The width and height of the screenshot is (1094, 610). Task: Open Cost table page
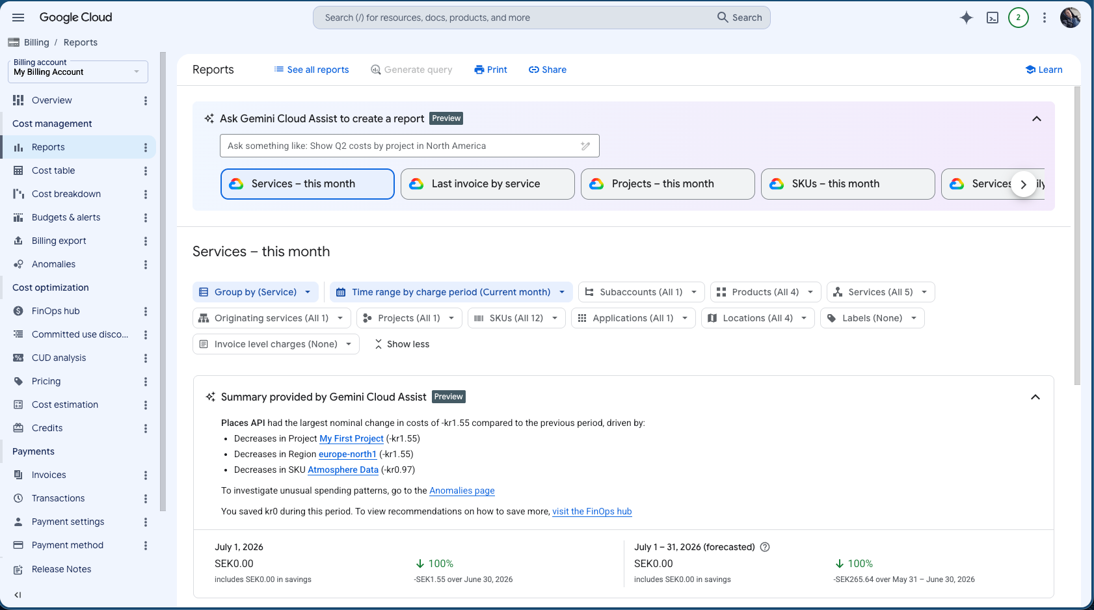[53, 170]
